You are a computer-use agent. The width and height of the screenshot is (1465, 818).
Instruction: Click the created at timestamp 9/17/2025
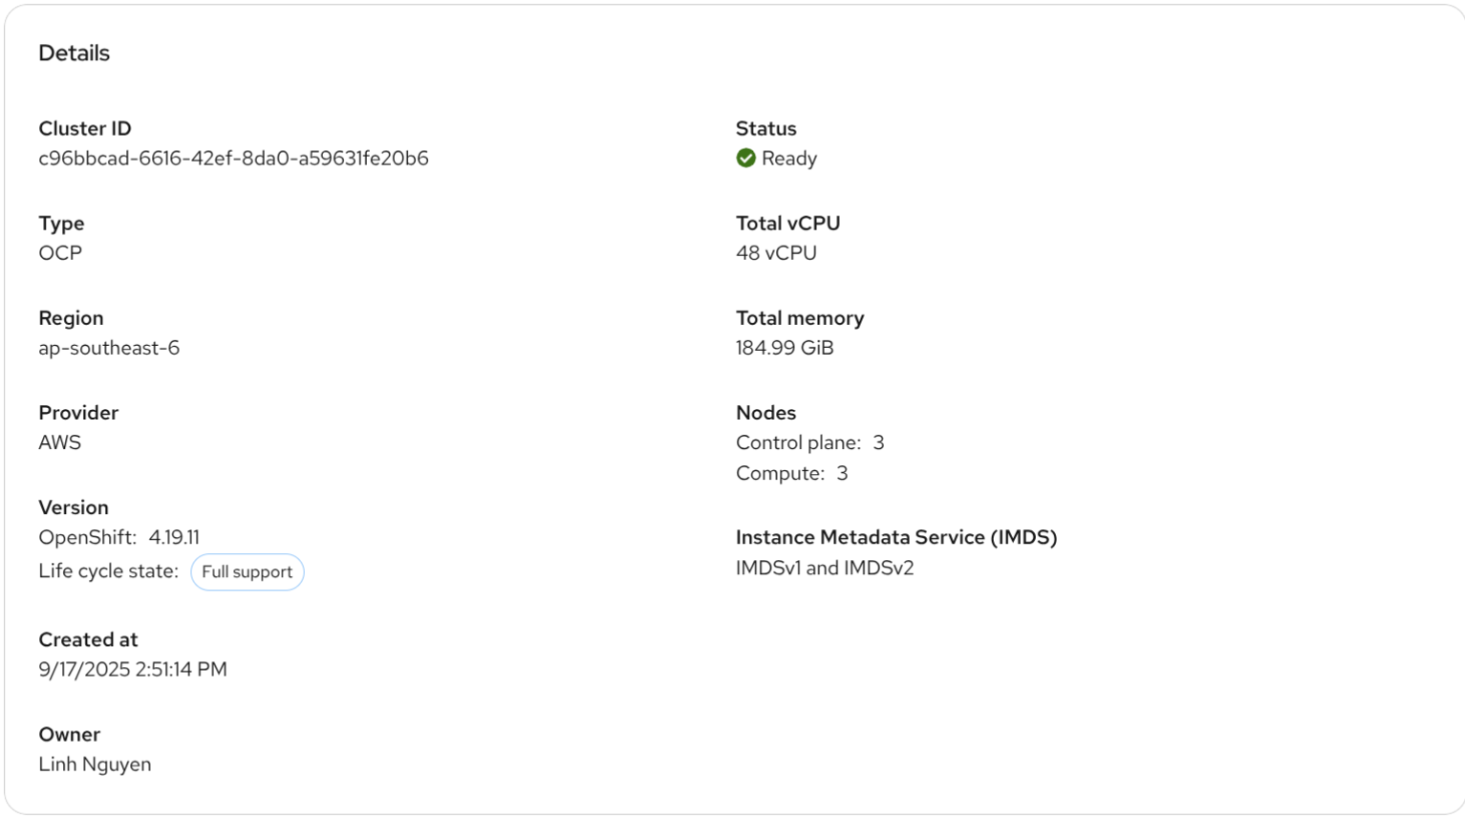(x=133, y=670)
